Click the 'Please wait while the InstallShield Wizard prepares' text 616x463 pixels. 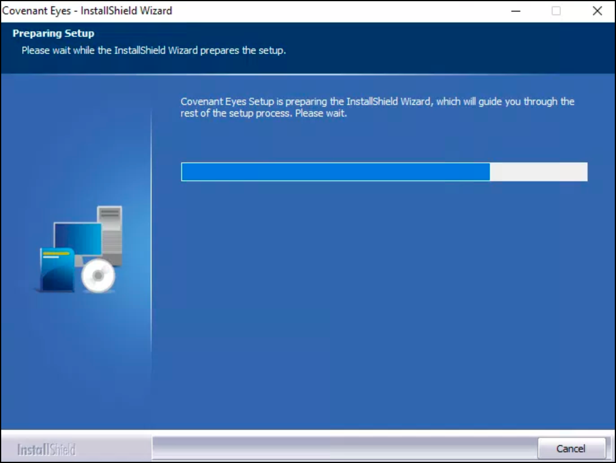click(x=154, y=50)
